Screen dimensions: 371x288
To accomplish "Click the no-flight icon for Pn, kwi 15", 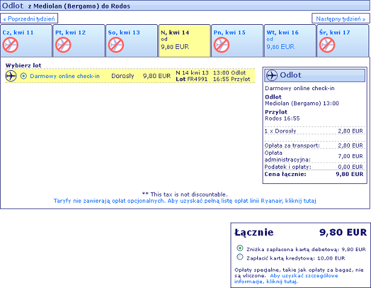I will click(x=222, y=45).
